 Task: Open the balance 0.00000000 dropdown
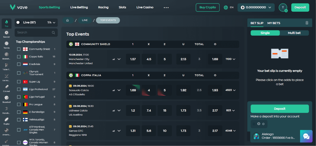coord(256,7)
